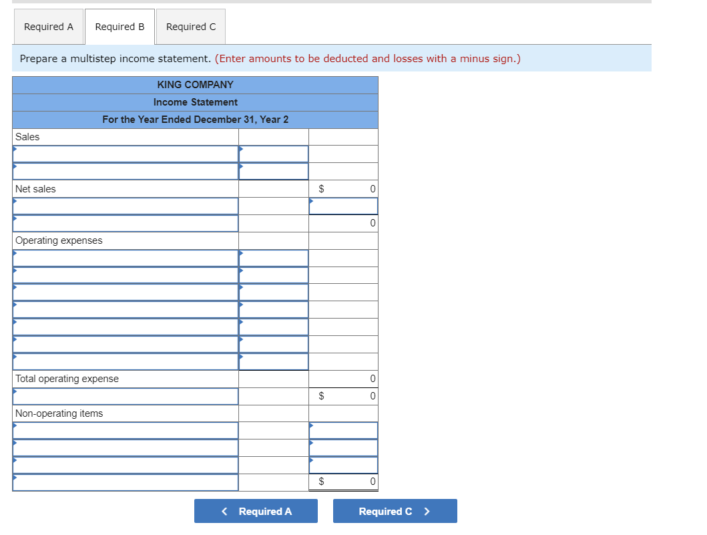This screenshot has width=707, height=535.
Task: Open the last dropdown under Operating expenses
Action: point(125,361)
